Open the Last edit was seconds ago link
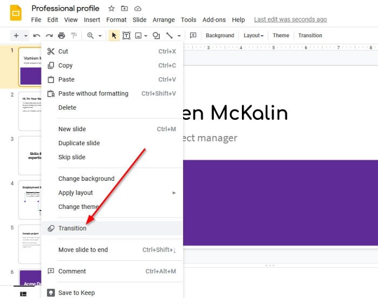Screen dimensions: 378x298 coord(291,19)
